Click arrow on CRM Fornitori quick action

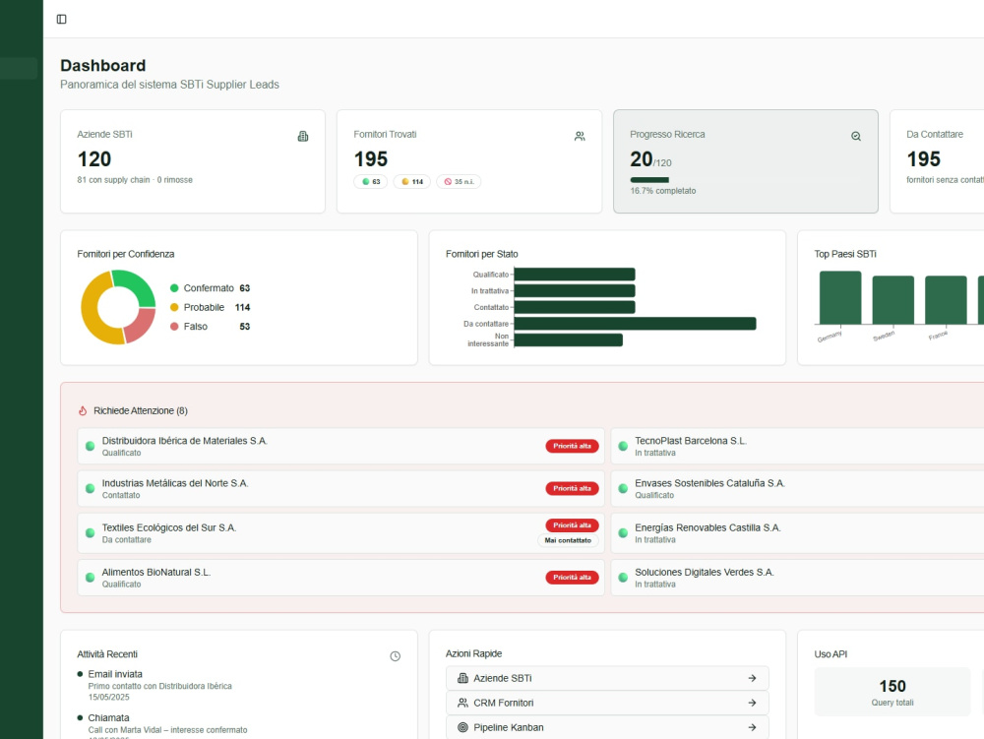(x=752, y=703)
